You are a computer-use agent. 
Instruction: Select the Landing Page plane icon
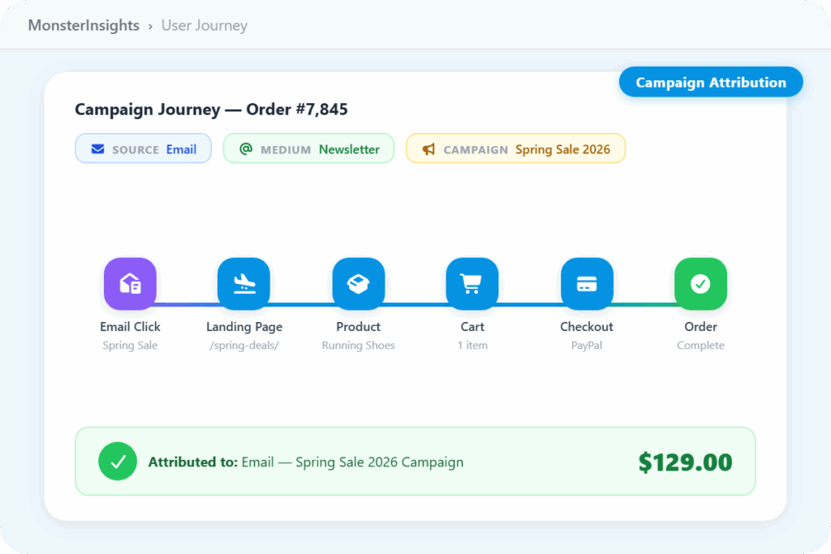pyautogui.click(x=243, y=284)
